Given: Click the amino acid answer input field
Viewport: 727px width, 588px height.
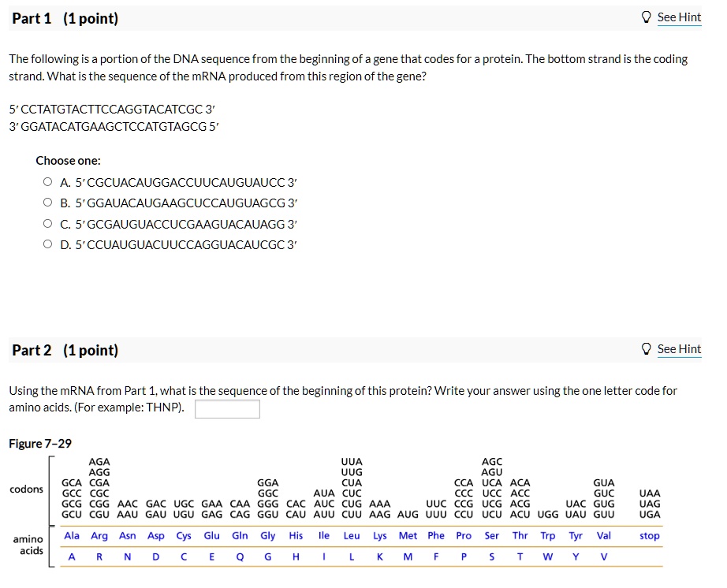Looking at the screenshot, I should pos(229,408).
